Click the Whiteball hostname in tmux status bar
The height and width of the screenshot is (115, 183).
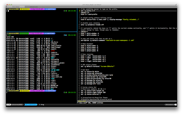(x=169, y=104)
